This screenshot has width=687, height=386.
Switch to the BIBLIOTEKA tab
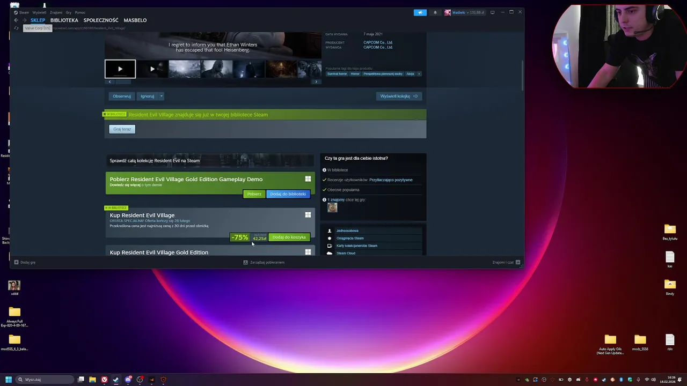point(64,20)
